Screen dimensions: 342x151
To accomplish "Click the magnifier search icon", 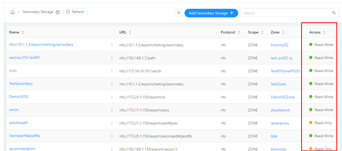I will pos(334,13).
